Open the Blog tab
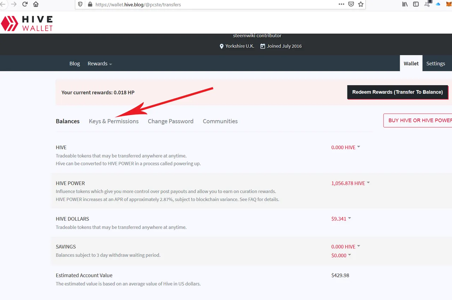The width and height of the screenshot is (452, 300). 75,64
